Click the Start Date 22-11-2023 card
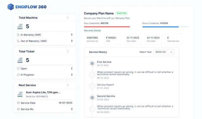 [x=133, y=39]
